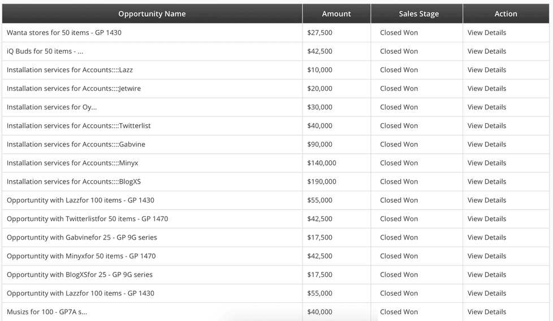The height and width of the screenshot is (321, 553).
Task: View Details for BlogXS installation services
Action: 487,182
